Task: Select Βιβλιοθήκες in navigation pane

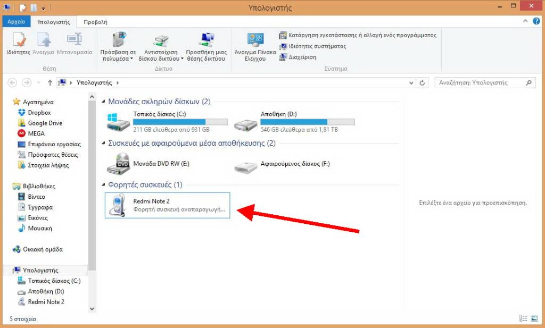Action: pyautogui.click(x=34, y=187)
